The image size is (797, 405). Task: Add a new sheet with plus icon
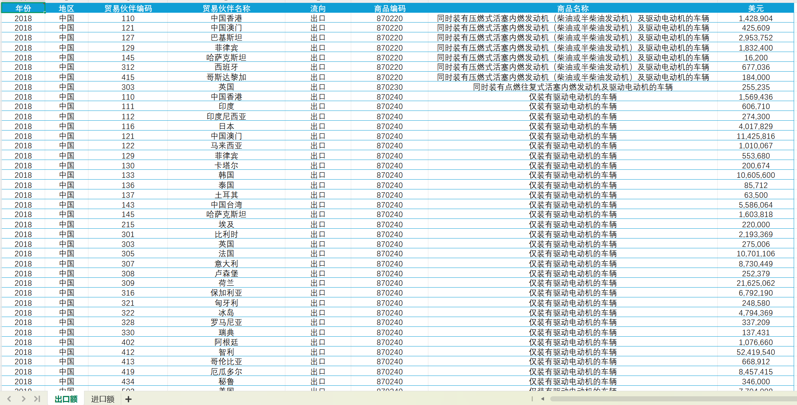point(128,399)
